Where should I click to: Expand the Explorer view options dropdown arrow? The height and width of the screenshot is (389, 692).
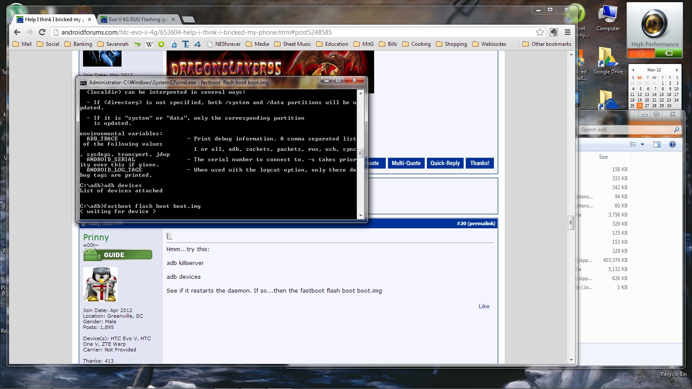tap(642, 144)
